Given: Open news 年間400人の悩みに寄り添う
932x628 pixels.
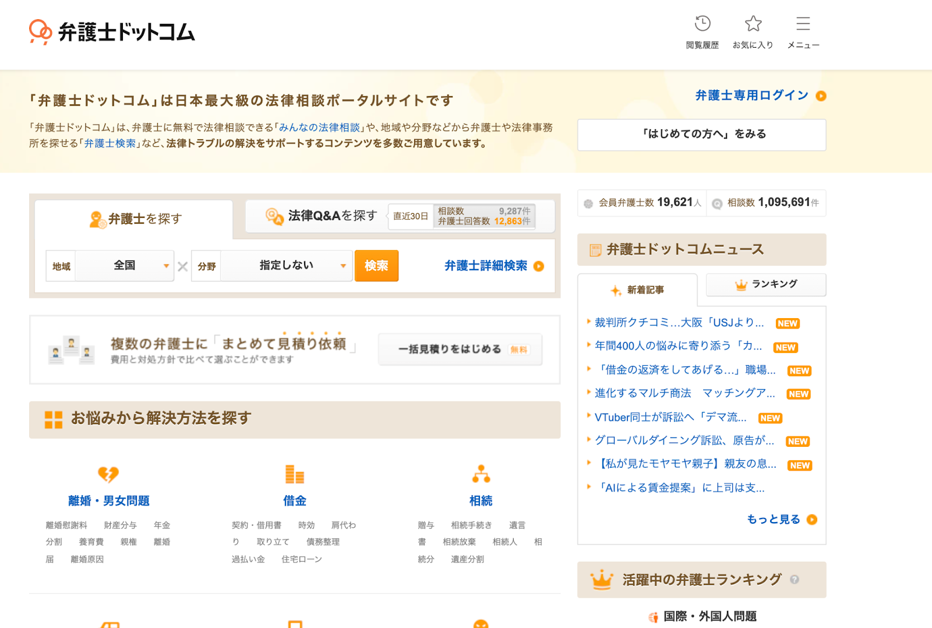Looking at the screenshot, I should [678, 346].
